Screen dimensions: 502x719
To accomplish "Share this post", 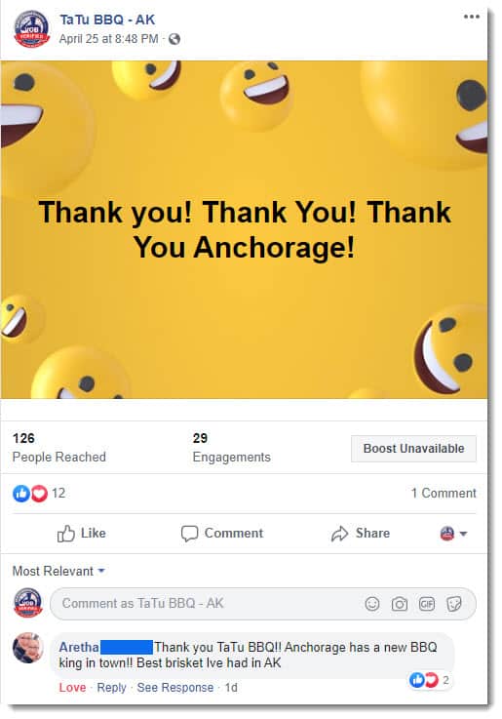I will [x=361, y=534].
